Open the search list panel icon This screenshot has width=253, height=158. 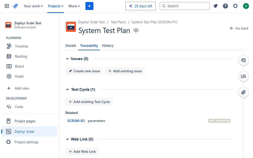click(x=243, y=76)
